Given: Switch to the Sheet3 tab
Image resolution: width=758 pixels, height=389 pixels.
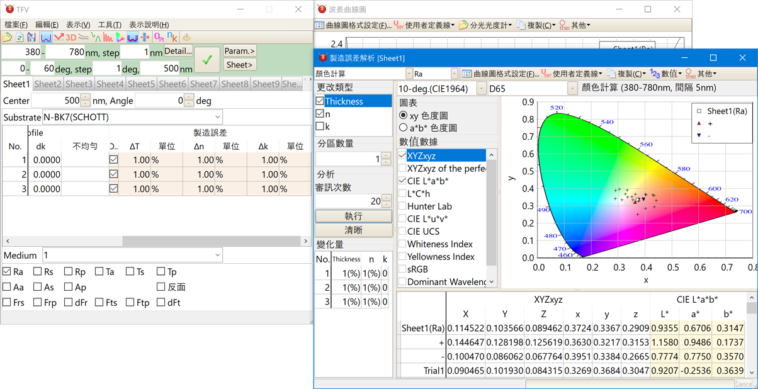Looking at the screenshot, I should tap(79, 84).
